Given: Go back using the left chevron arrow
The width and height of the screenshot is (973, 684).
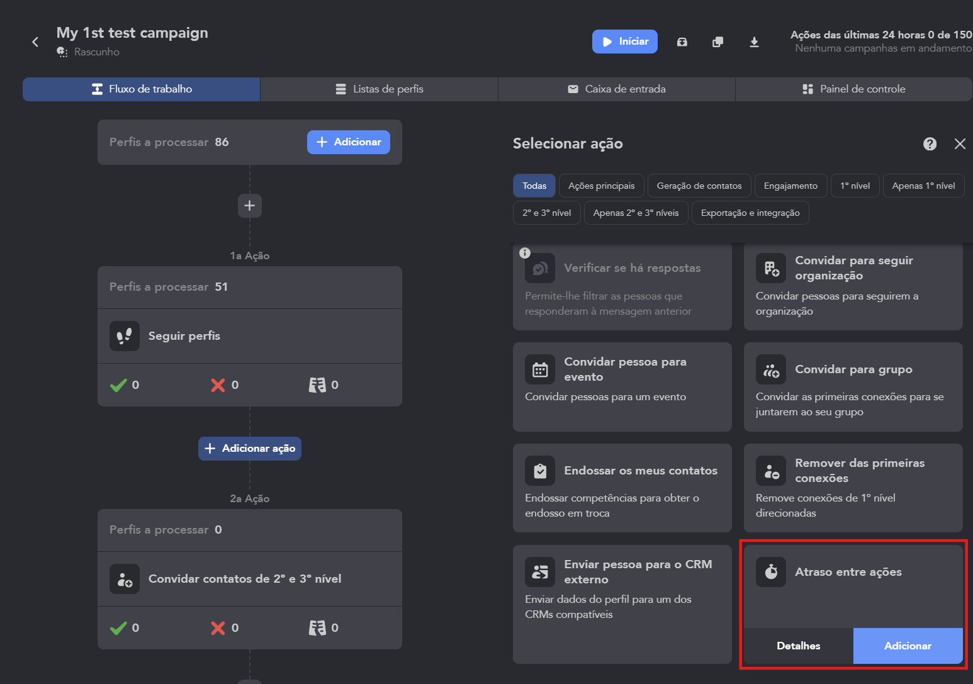Looking at the screenshot, I should pos(35,42).
